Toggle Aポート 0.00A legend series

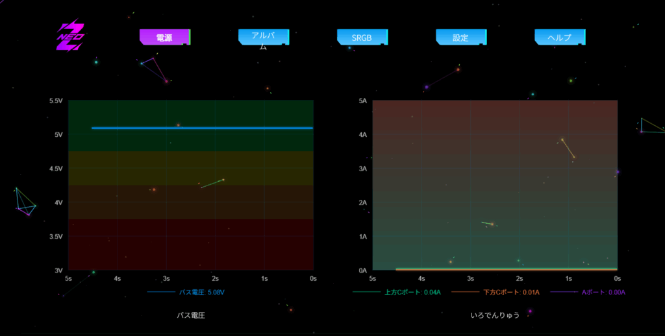pyautogui.click(x=588, y=292)
